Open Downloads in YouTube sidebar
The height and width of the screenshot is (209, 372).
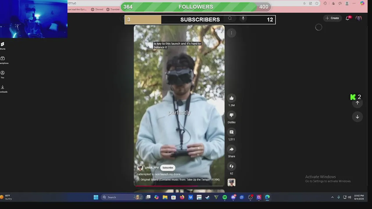point(3,89)
